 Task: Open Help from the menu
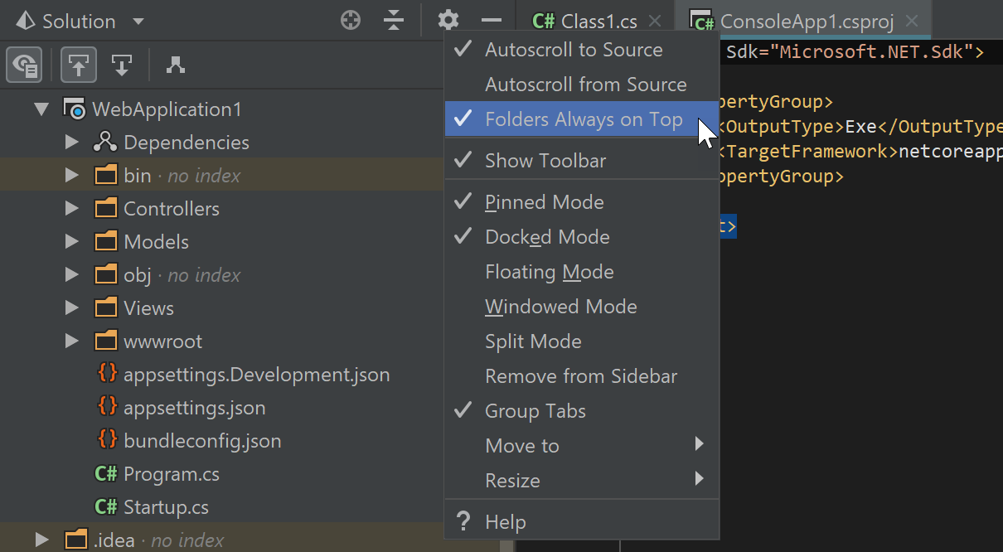[505, 522]
